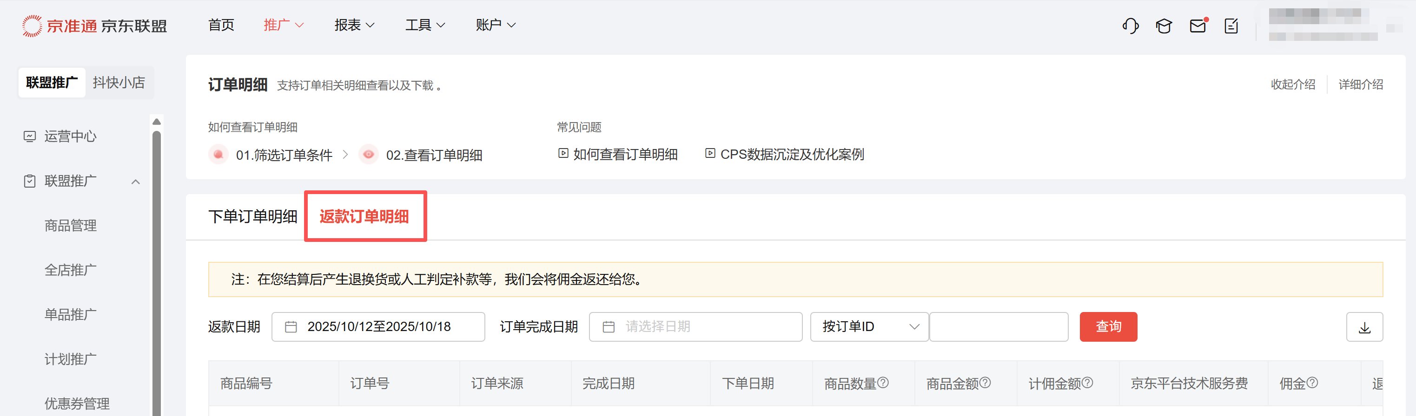Open the 推广 dropdown menu
The image size is (1416, 416).
(284, 25)
